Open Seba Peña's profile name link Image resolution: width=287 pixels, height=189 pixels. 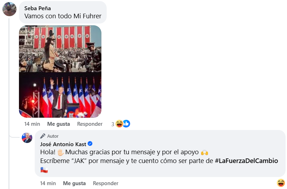pyautogui.click(x=38, y=8)
